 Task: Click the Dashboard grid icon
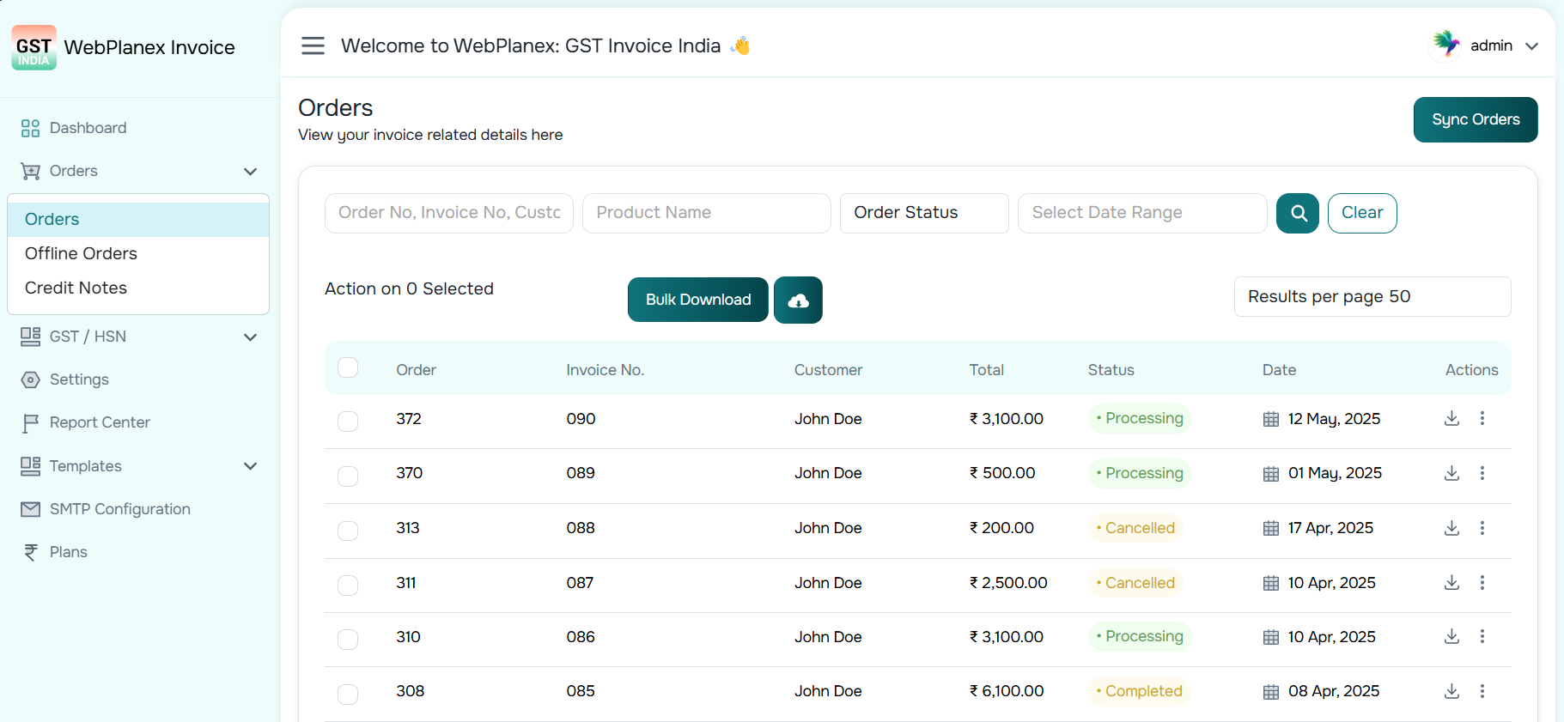click(30, 128)
